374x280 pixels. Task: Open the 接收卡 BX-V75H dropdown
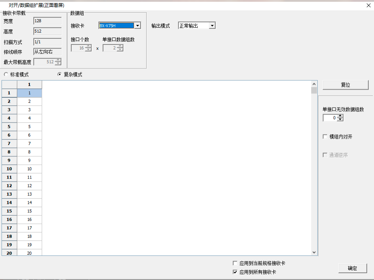(x=137, y=25)
